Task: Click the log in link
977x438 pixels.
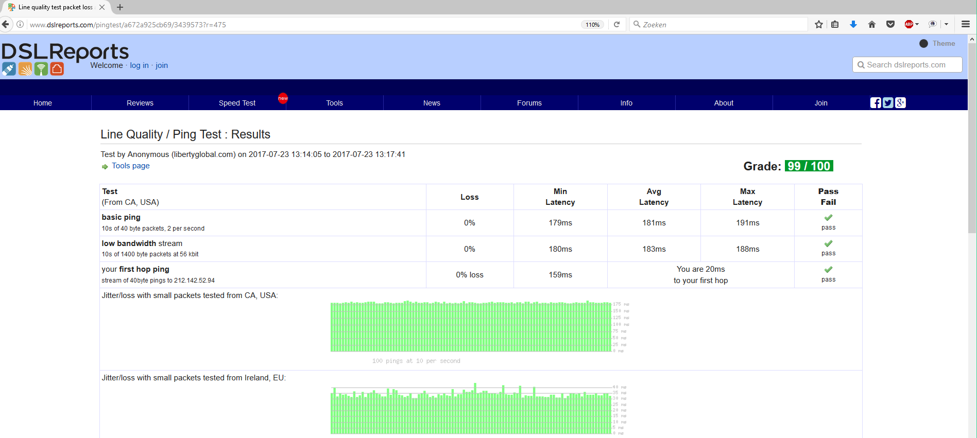Action: pos(139,65)
